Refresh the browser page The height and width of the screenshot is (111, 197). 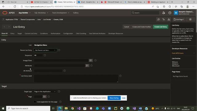pyautogui.click(x=15, y=6)
